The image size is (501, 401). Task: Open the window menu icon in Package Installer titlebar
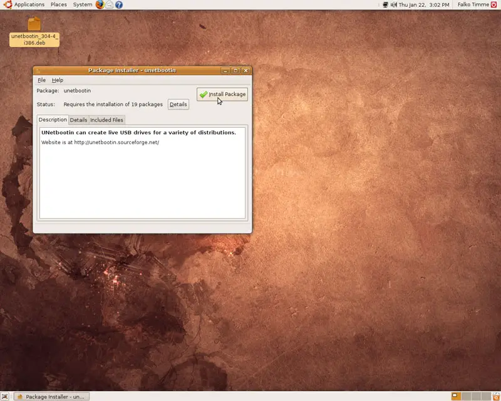(x=38, y=70)
